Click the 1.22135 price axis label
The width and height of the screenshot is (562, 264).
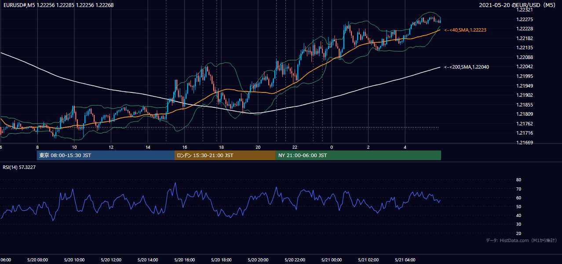525,48
